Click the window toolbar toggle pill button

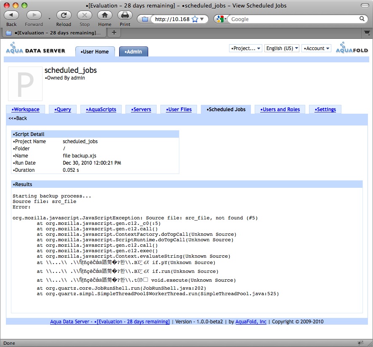tap(365, 5)
